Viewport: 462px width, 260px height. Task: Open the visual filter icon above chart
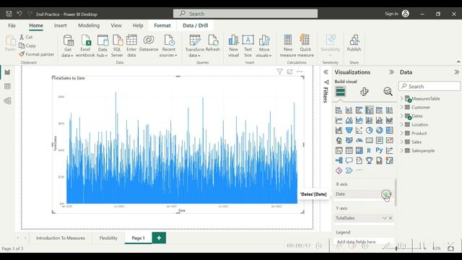coord(279,71)
